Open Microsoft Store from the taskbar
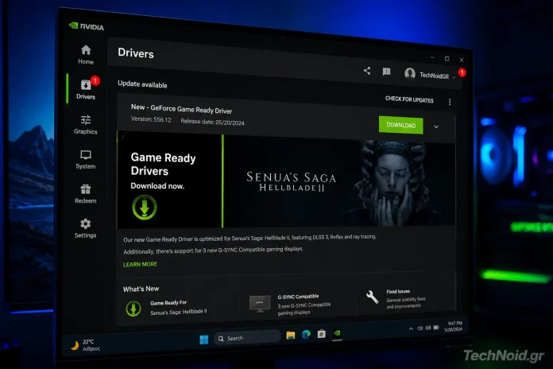This screenshot has height=369, width=553. [321, 333]
